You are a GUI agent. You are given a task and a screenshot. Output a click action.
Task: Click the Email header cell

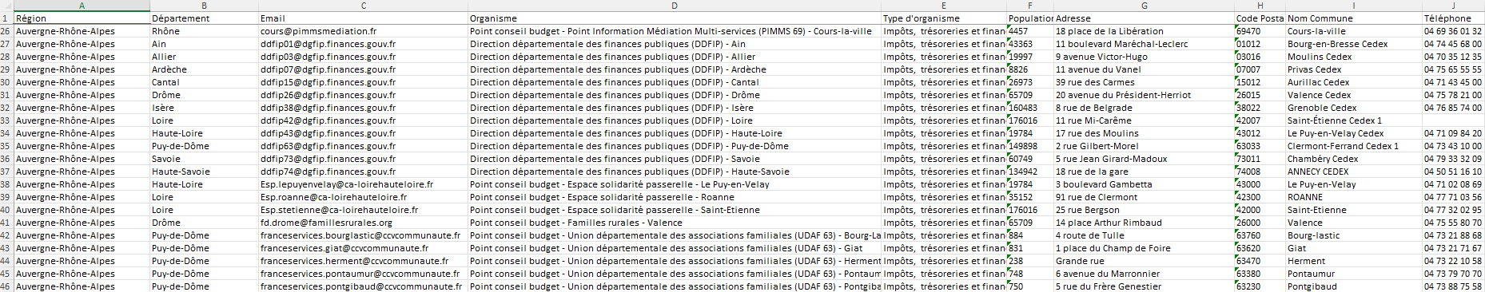tap(363, 18)
